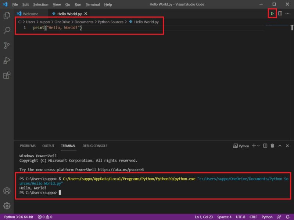Change line ending from CRLF
The height and width of the screenshot is (220, 294).
(254, 216)
